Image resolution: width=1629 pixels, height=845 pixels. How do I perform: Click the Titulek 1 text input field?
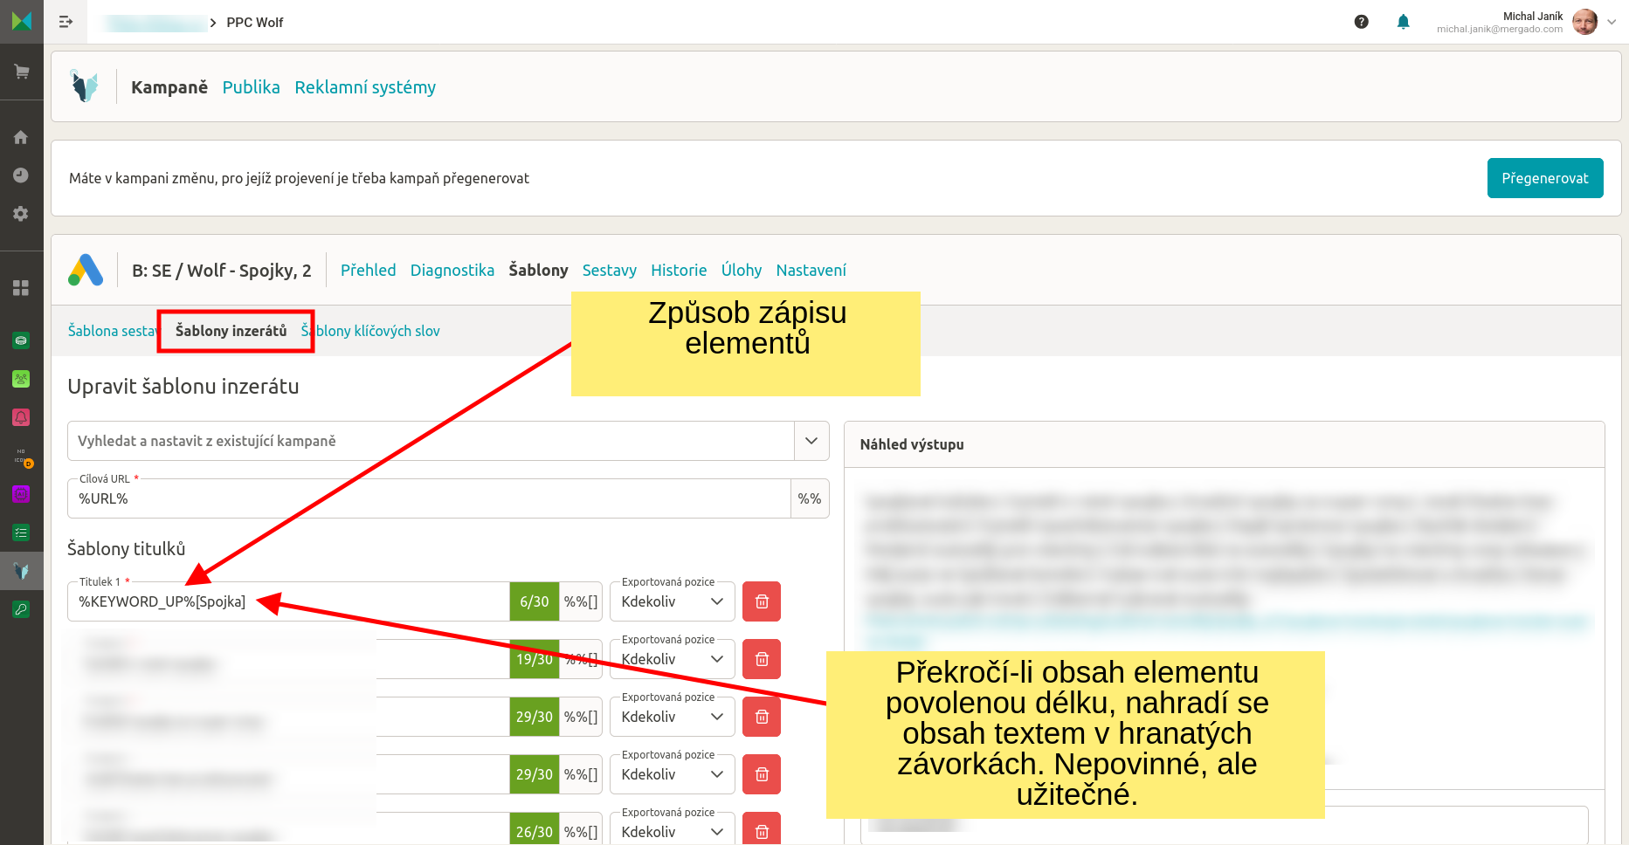(288, 601)
